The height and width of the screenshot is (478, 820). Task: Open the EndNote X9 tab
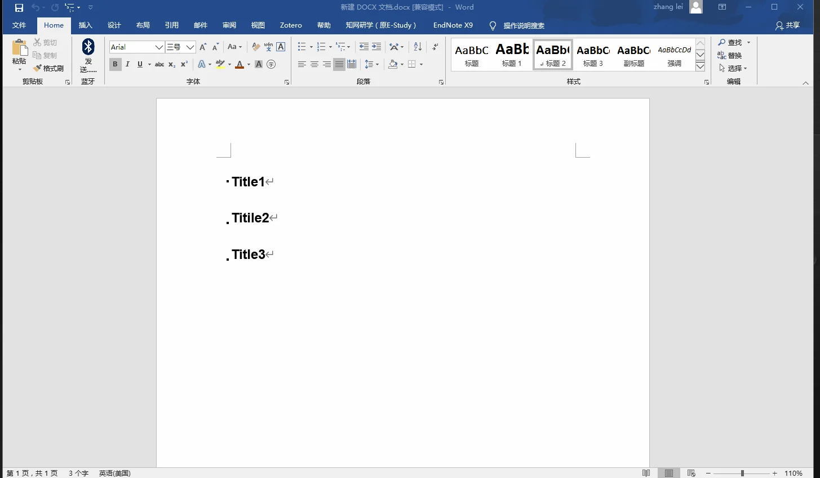tap(453, 25)
